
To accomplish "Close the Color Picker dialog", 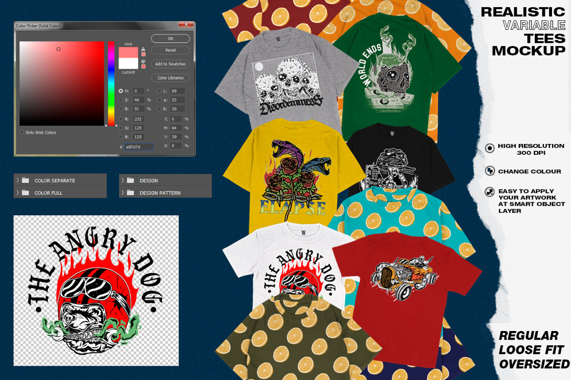I will pos(186,25).
